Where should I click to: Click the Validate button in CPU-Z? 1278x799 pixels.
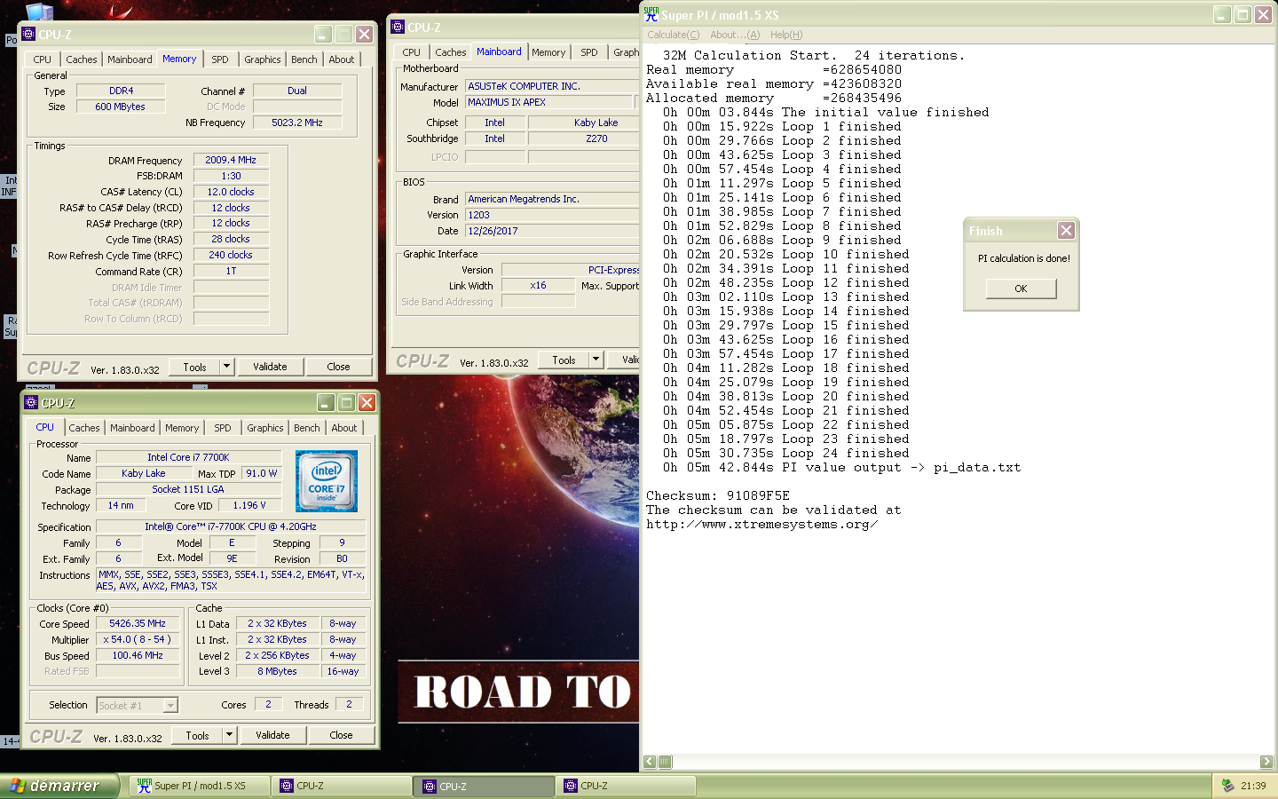pos(272,734)
